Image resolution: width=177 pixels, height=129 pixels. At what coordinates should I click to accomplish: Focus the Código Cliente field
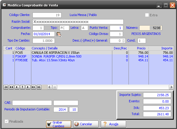tap(47, 15)
